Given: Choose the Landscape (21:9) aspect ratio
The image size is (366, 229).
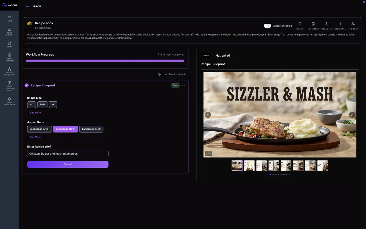Looking at the screenshot, I should click(x=39, y=129).
